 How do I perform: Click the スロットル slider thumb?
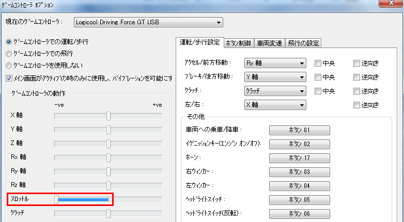point(56,199)
